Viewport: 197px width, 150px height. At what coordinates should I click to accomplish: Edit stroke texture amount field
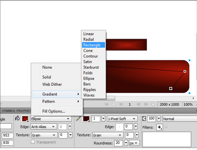click(129, 135)
